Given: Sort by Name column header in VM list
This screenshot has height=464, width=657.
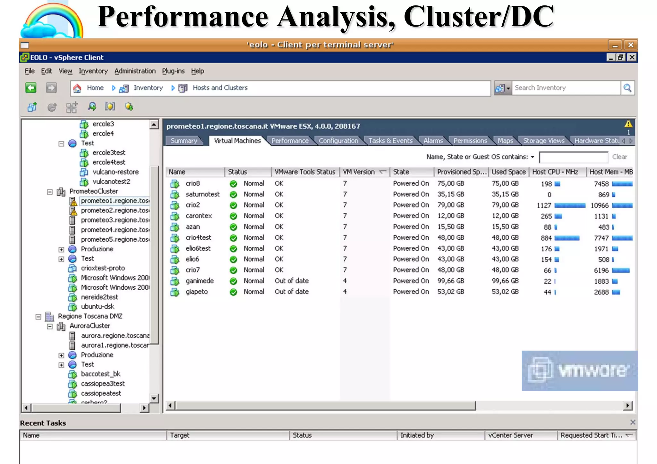Looking at the screenshot, I should pyautogui.click(x=195, y=172).
